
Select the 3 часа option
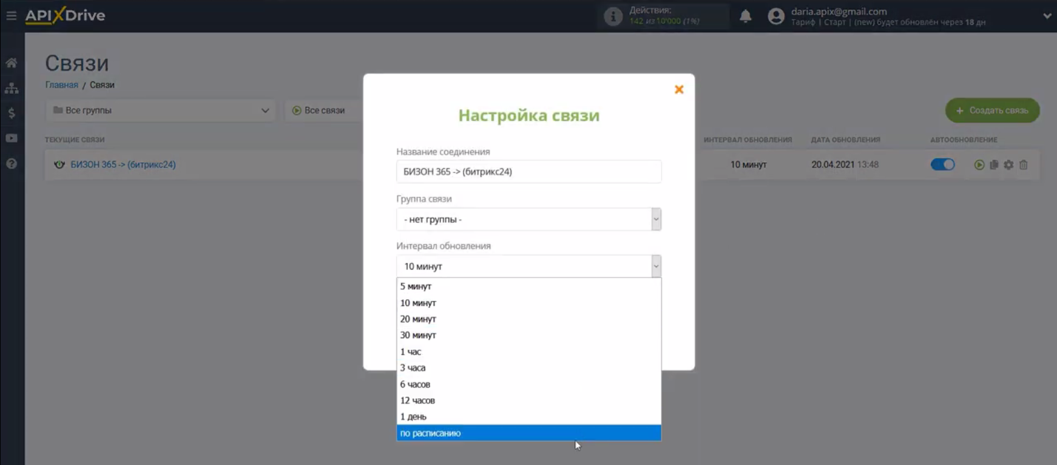(x=528, y=368)
